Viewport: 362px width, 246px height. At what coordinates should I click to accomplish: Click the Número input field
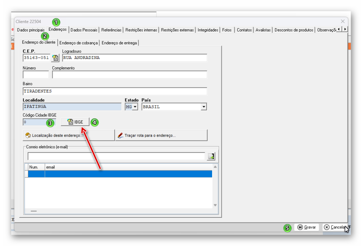[x=36, y=74]
